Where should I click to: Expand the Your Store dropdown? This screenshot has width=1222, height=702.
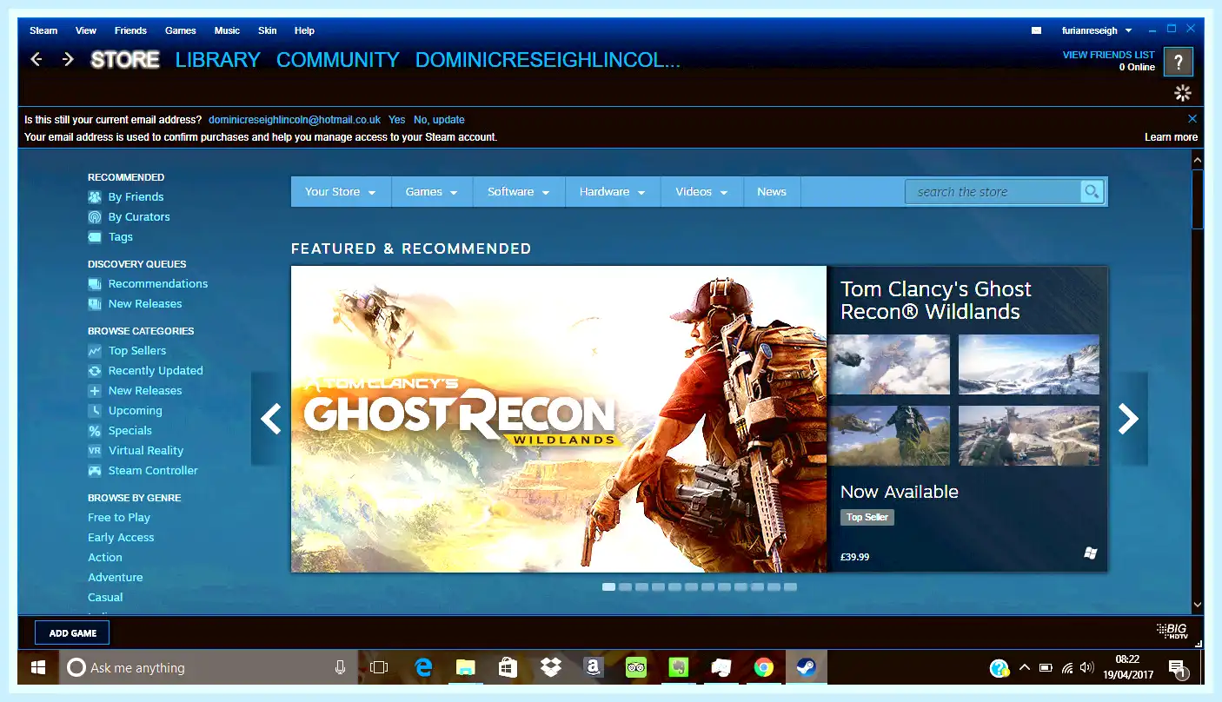[341, 192]
